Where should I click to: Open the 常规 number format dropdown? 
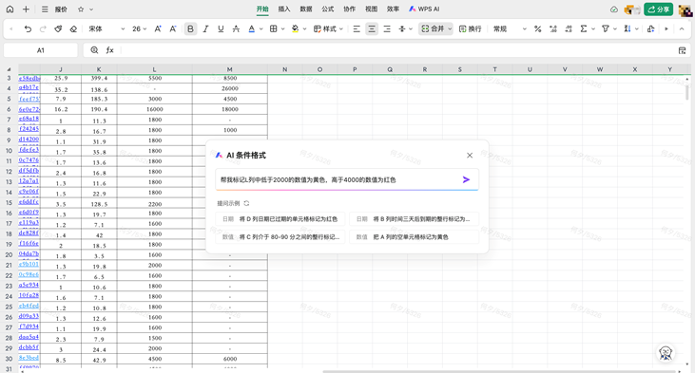[x=510, y=28]
